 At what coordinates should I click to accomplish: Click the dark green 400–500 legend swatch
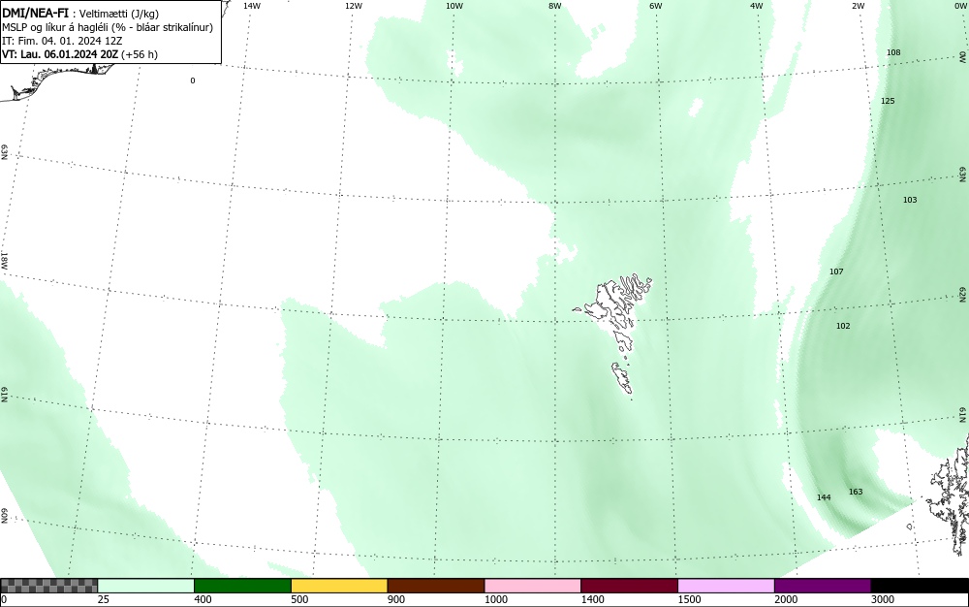coord(242,586)
